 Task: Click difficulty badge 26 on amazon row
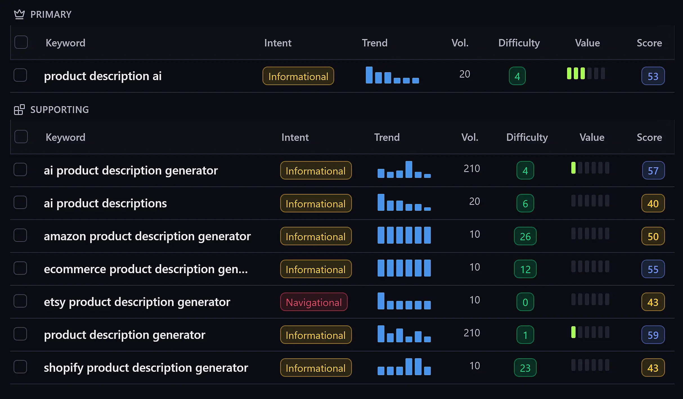525,236
